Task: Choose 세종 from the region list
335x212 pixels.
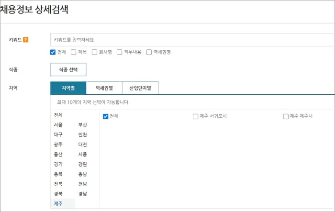Action: point(82,154)
